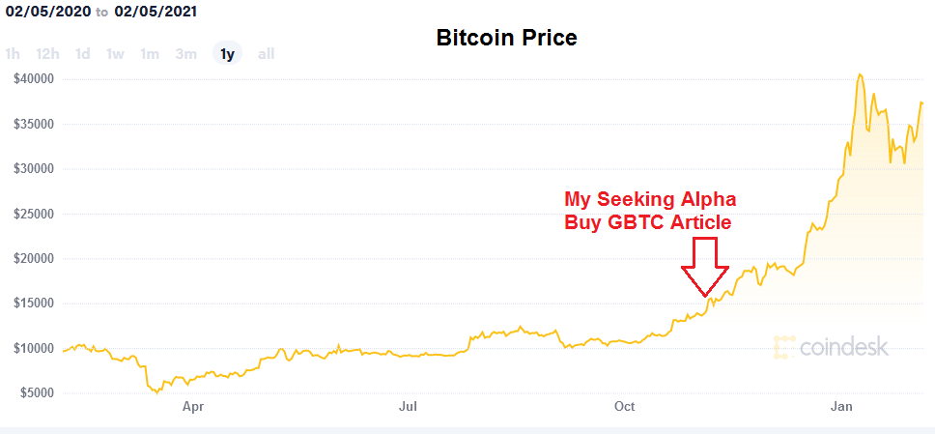Click the $5000 y-axis label

tap(37, 392)
